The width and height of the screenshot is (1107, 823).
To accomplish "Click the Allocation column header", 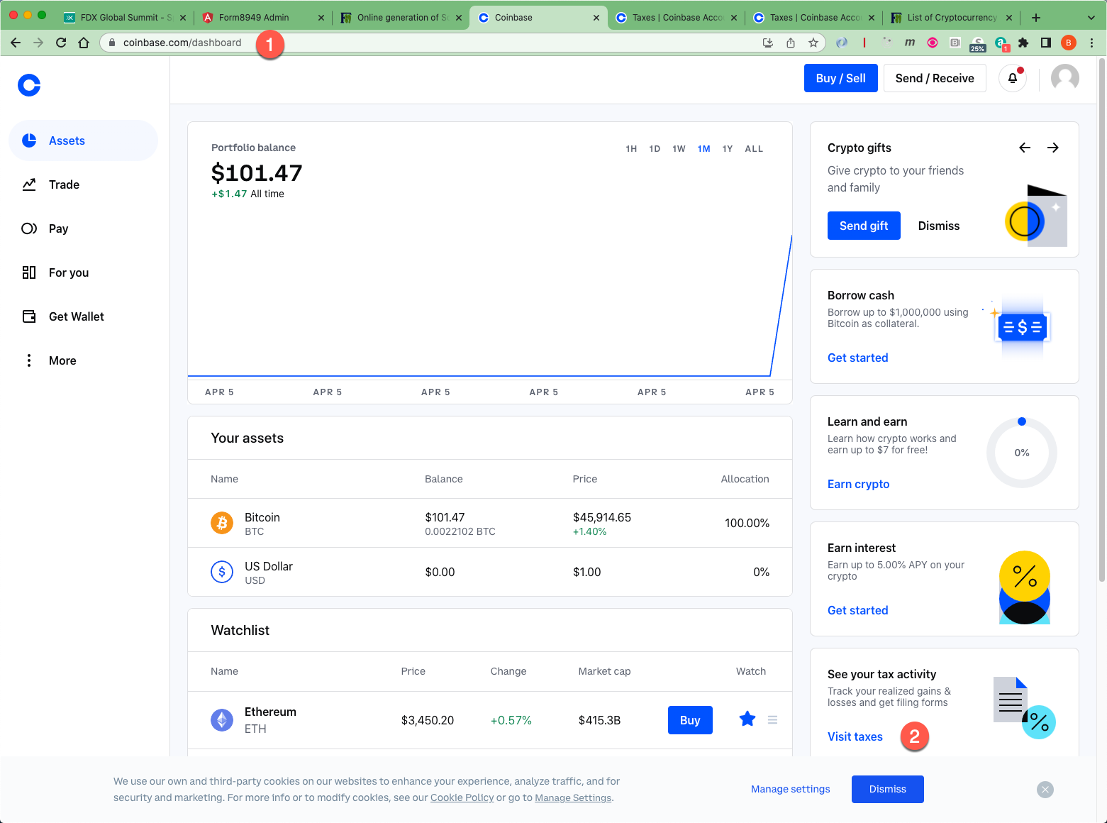I will tap(745, 479).
